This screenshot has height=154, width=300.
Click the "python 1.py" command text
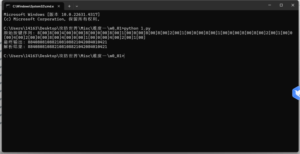(137, 28)
